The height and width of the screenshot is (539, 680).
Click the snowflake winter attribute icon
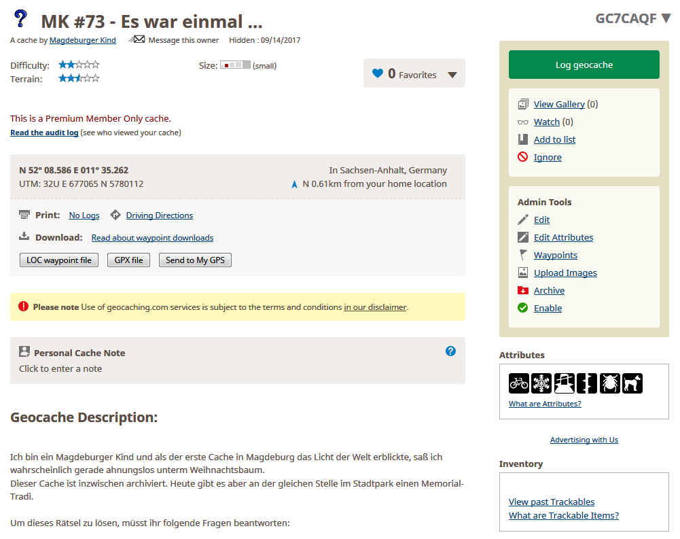pyautogui.click(x=541, y=383)
